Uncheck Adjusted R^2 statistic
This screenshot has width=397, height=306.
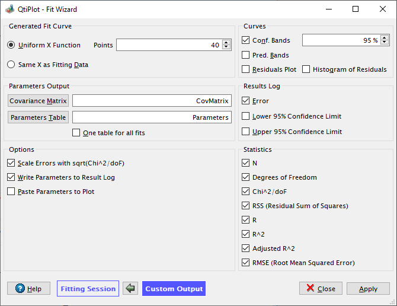point(245,248)
